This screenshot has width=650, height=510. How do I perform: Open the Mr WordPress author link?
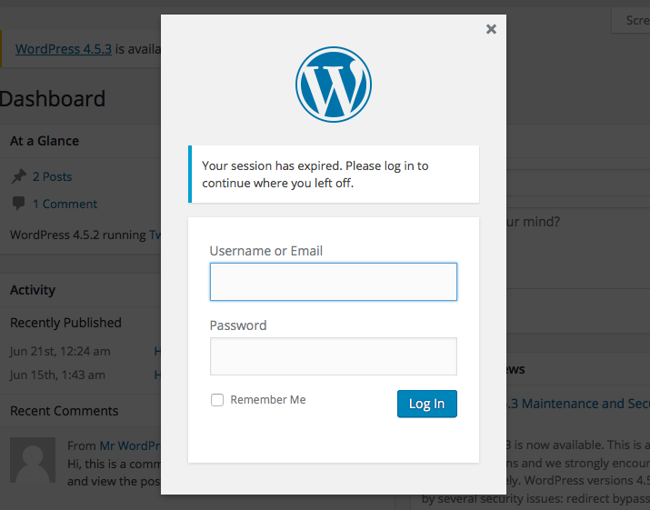pos(130,445)
